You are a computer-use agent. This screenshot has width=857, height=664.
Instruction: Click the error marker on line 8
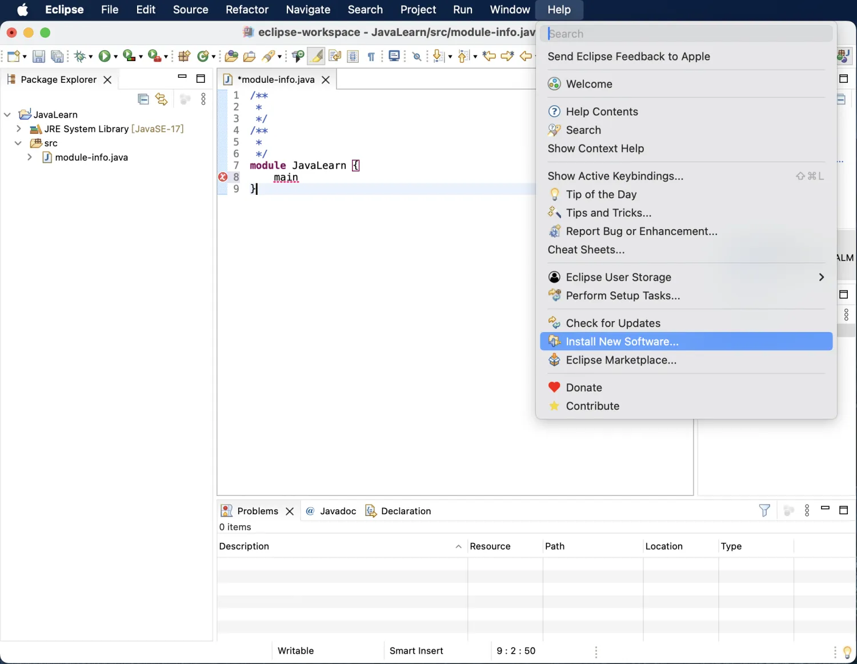[x=223, y=177]
